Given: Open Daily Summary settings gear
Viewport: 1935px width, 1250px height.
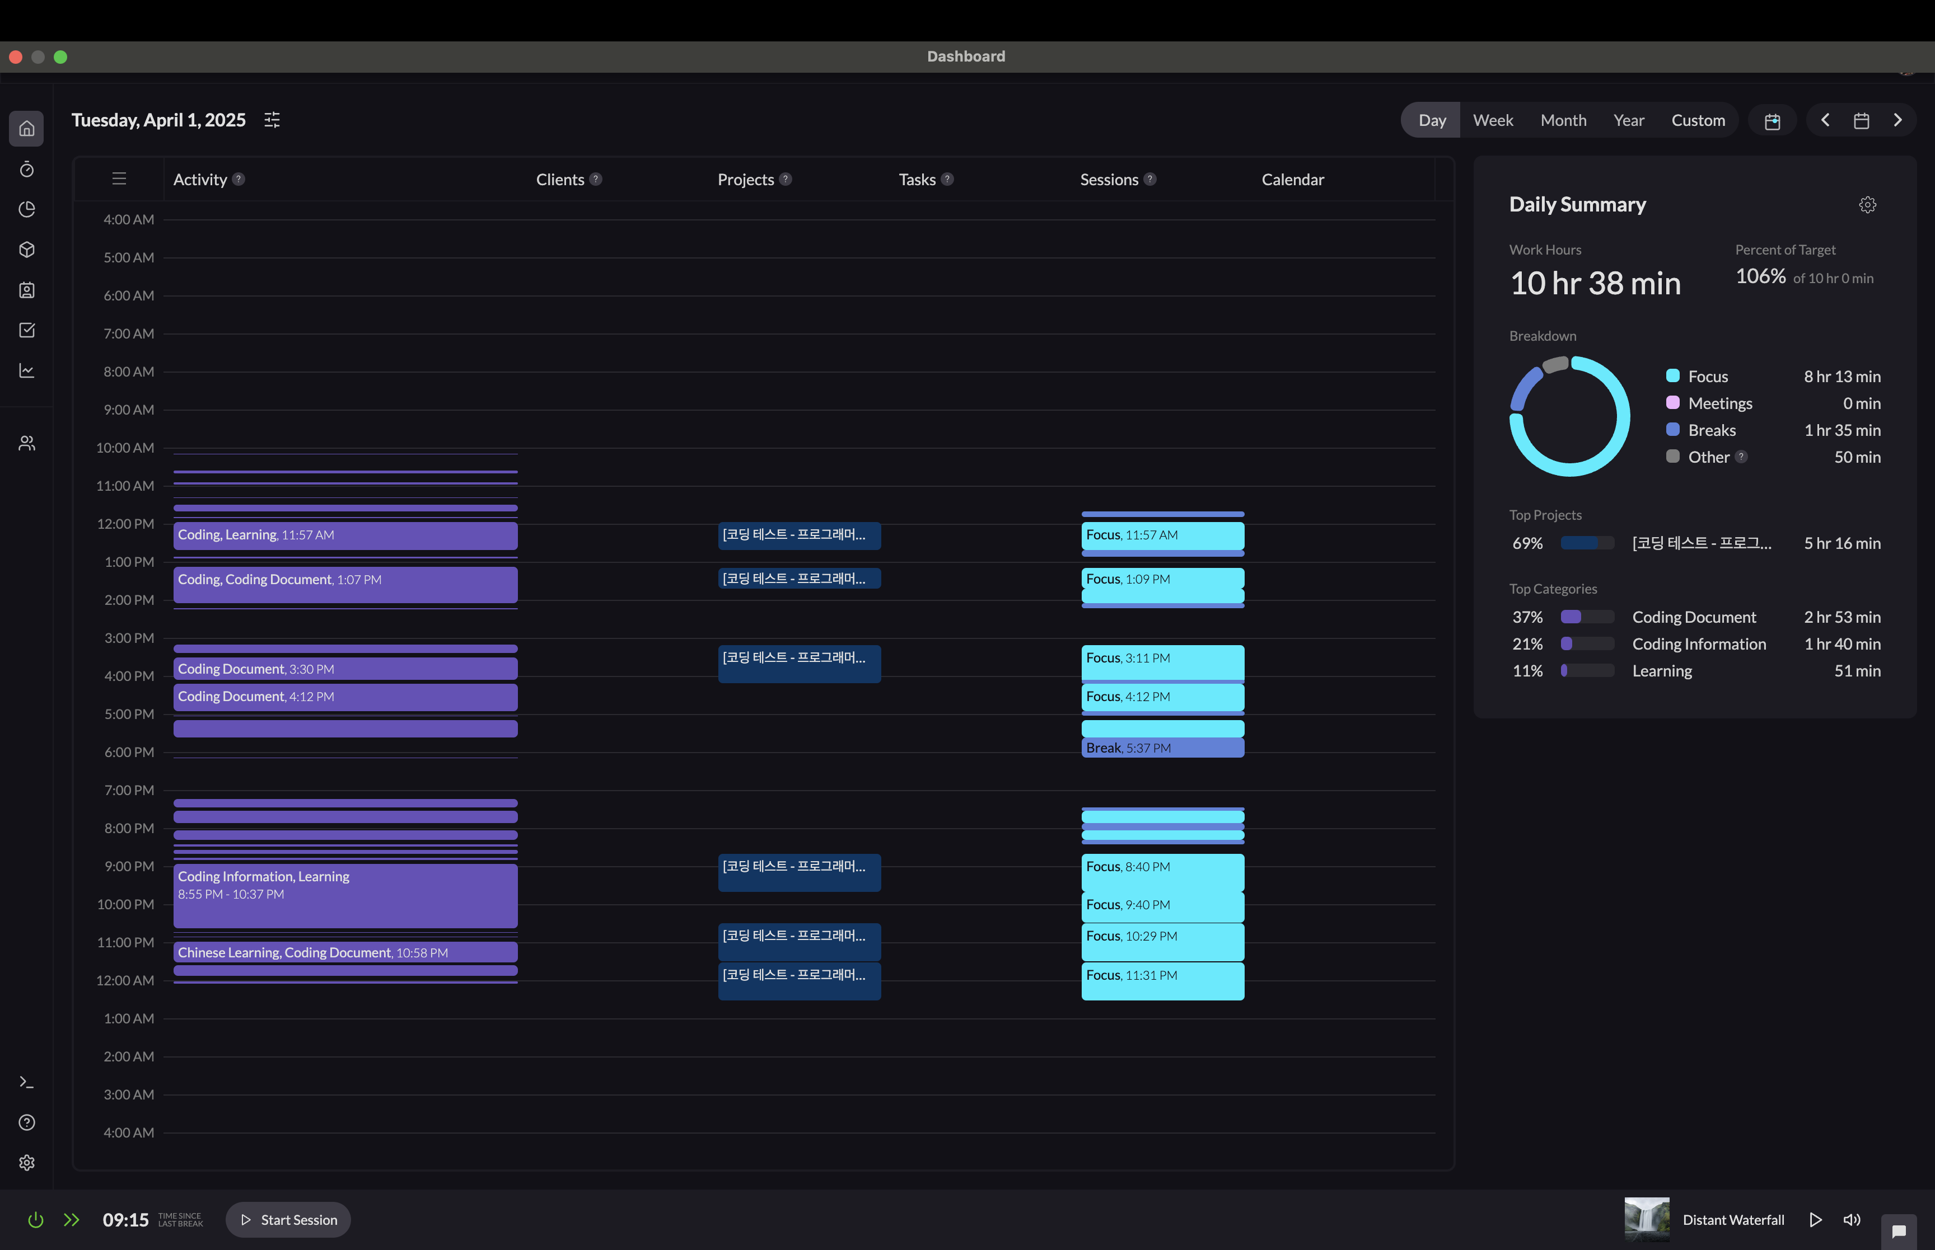Looking at the screenshot, I should (1867, 205).
